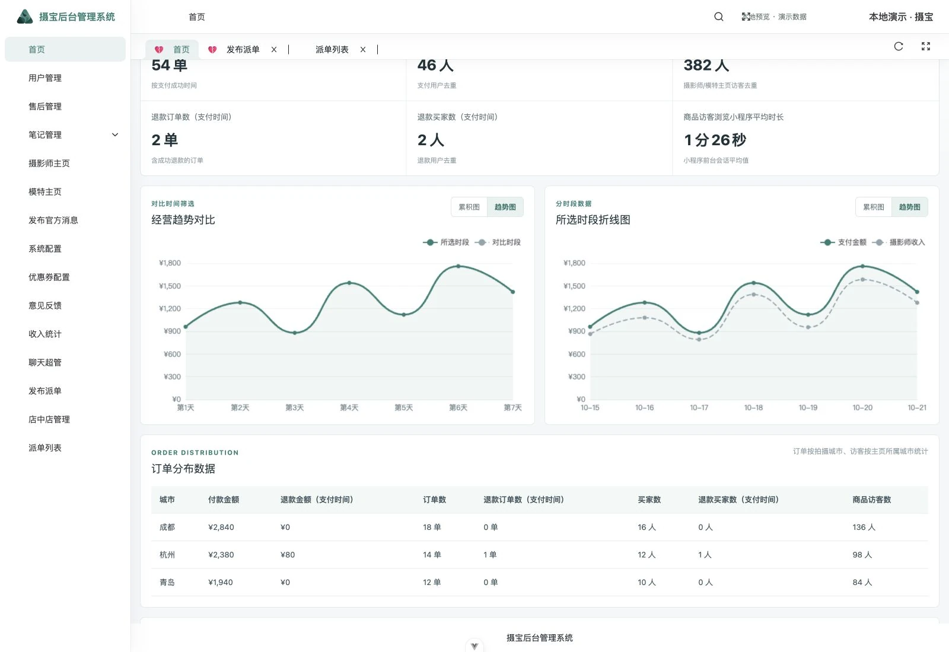Select 趋势图 in 经营趋势对比 chart

point(505,207)
